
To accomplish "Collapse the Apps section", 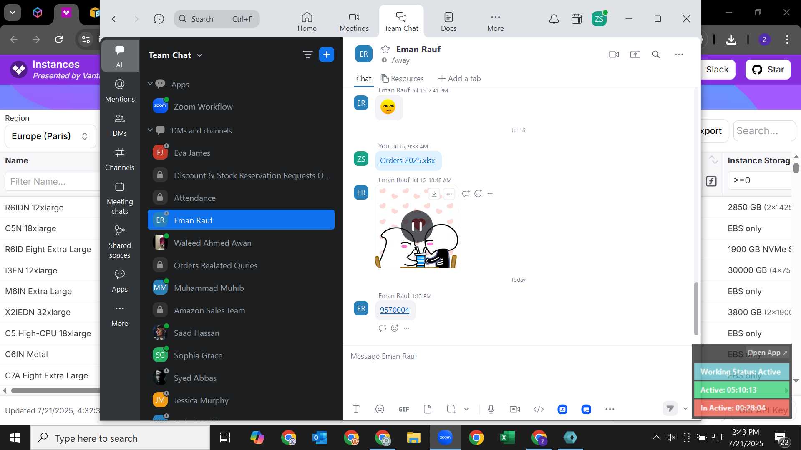I will 150,84.
